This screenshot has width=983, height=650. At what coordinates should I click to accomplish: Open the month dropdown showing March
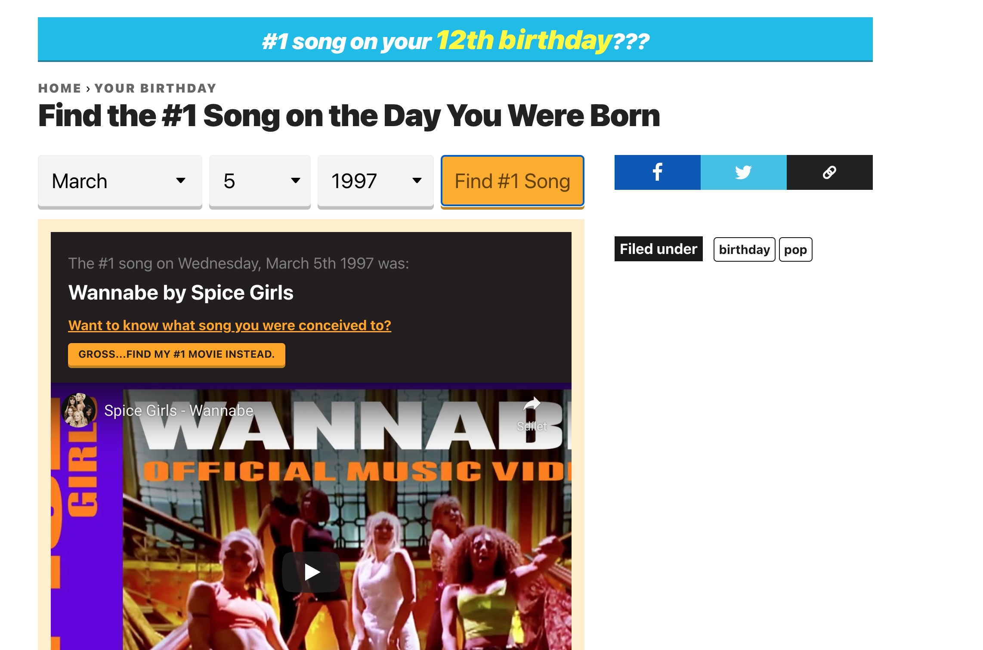tap(120, 181)
